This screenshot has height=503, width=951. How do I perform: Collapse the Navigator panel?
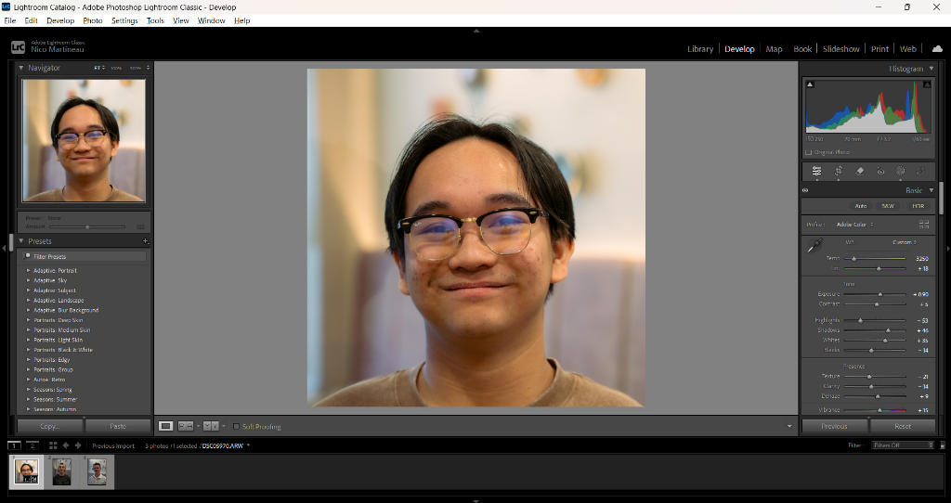pyautogui.click(x=20, y=68)
